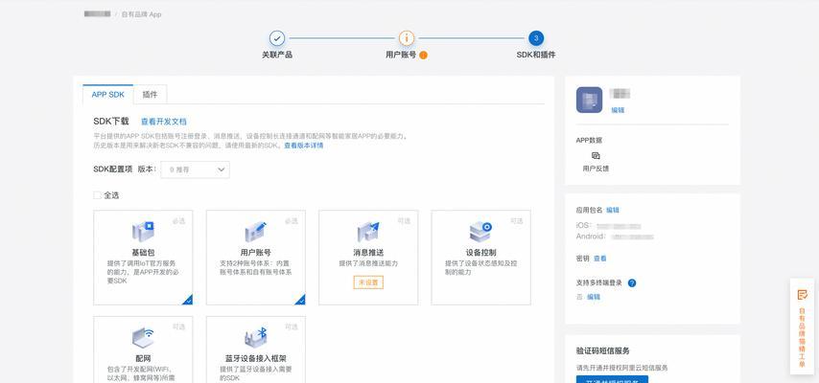Click the 自有品牌精工单 side tab text
The width and height of the screenshot is (819, 383).
[x=803, y=337]
